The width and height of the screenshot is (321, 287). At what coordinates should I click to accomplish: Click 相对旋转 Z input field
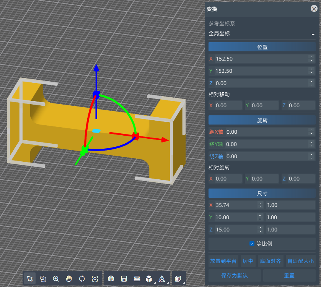[x=301, y=179]
